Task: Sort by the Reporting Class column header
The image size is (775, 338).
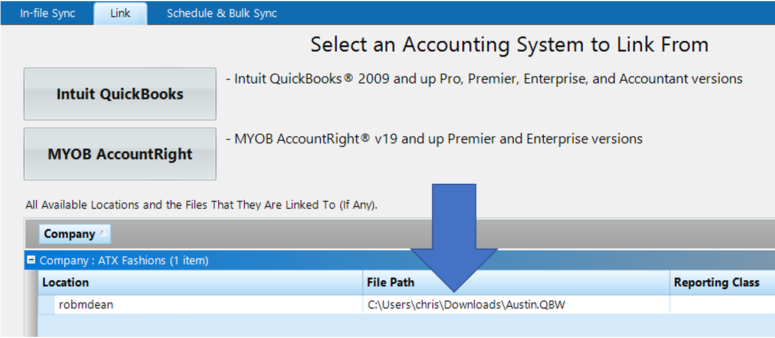Action: [x=723, y=283]
